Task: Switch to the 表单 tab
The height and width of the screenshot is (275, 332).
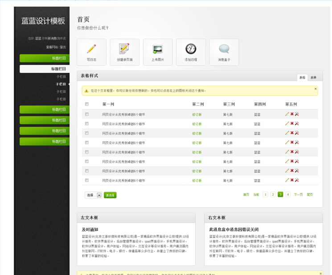Action: (314, 78)
